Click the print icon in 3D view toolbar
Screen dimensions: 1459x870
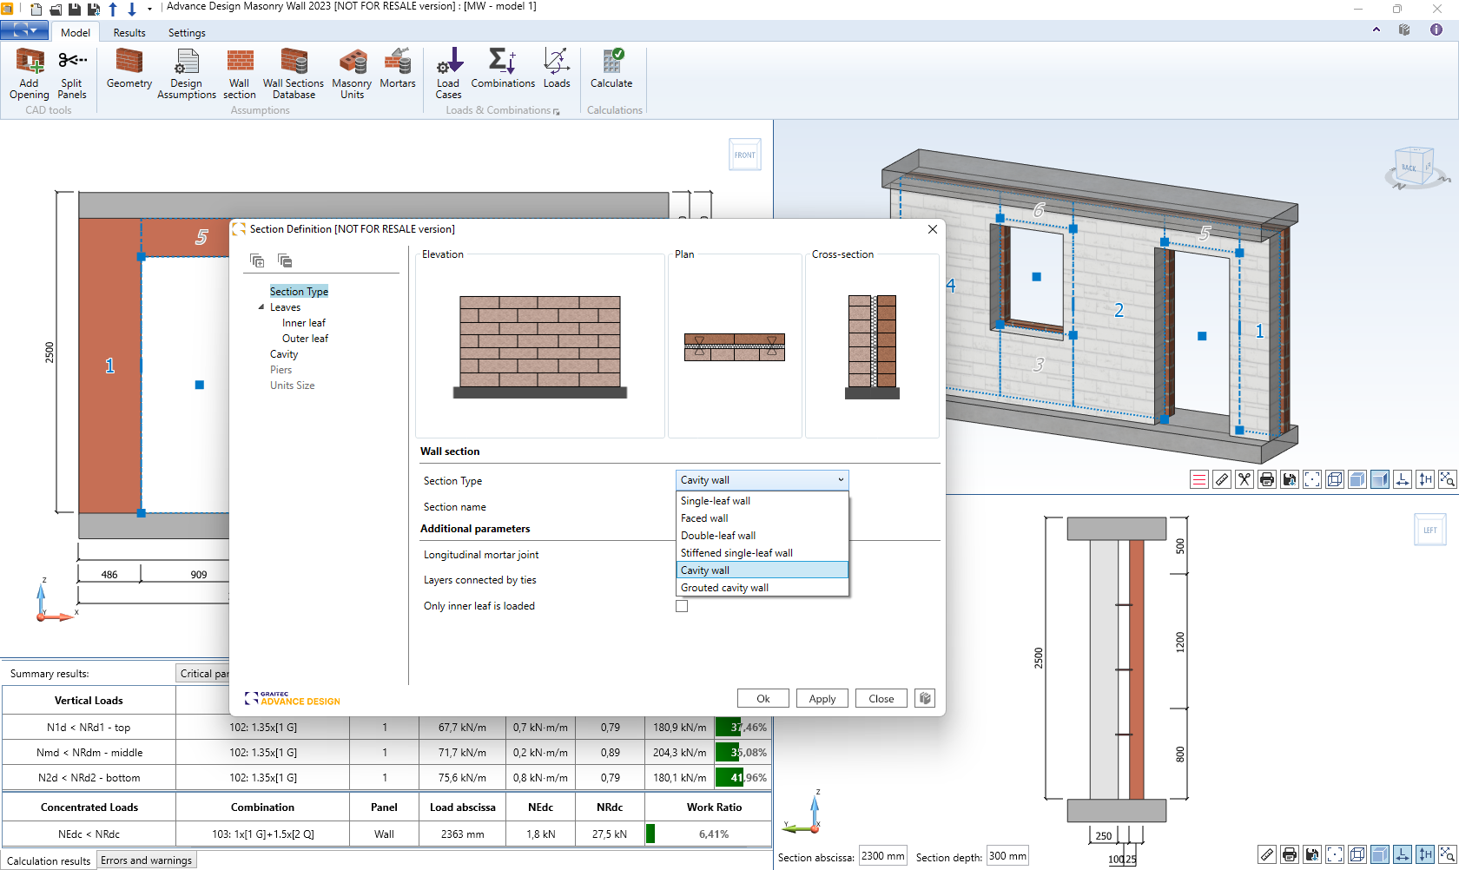tap(1267, 479)
